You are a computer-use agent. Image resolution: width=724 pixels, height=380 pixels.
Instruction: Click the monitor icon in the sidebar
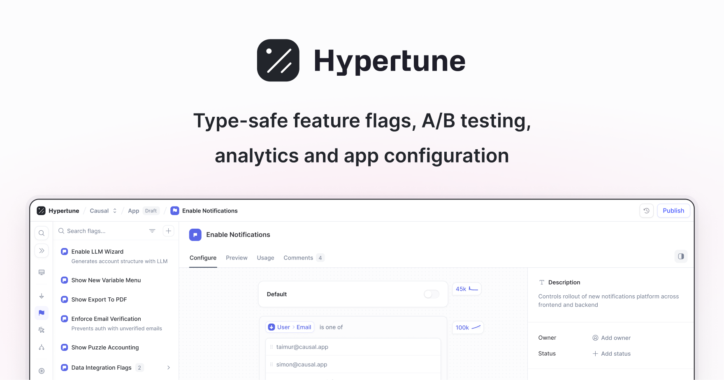pos(42,272)
